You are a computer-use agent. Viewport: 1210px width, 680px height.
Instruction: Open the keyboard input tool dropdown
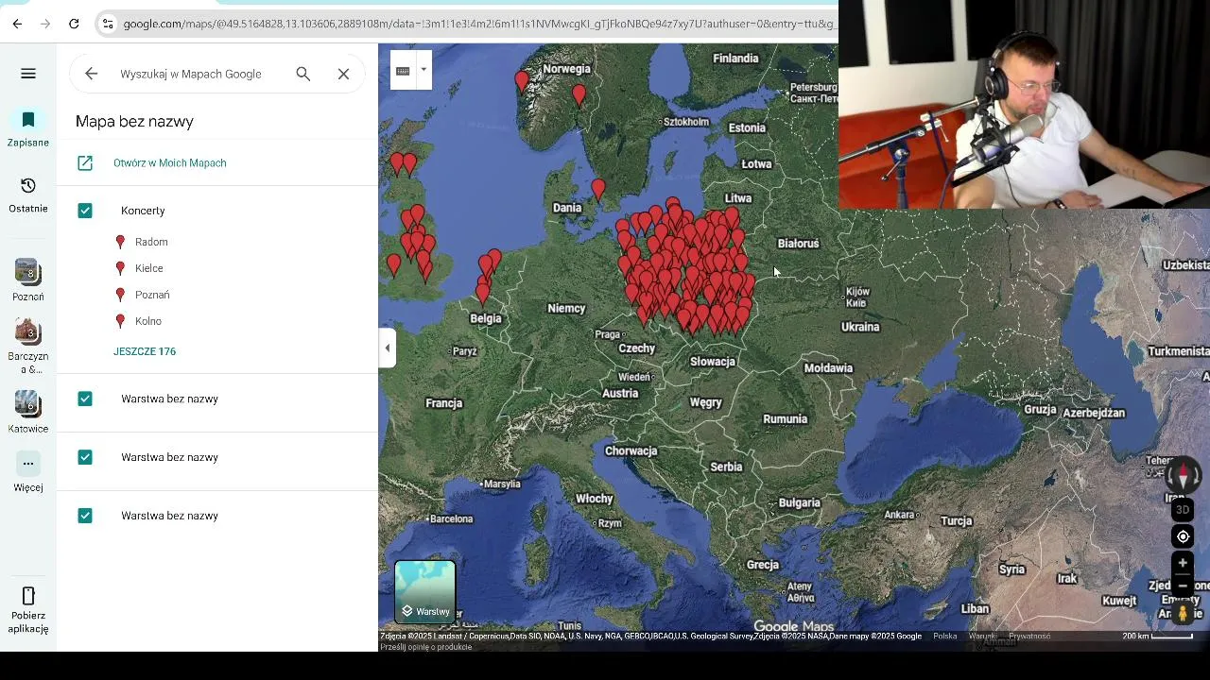click(423, 70)
